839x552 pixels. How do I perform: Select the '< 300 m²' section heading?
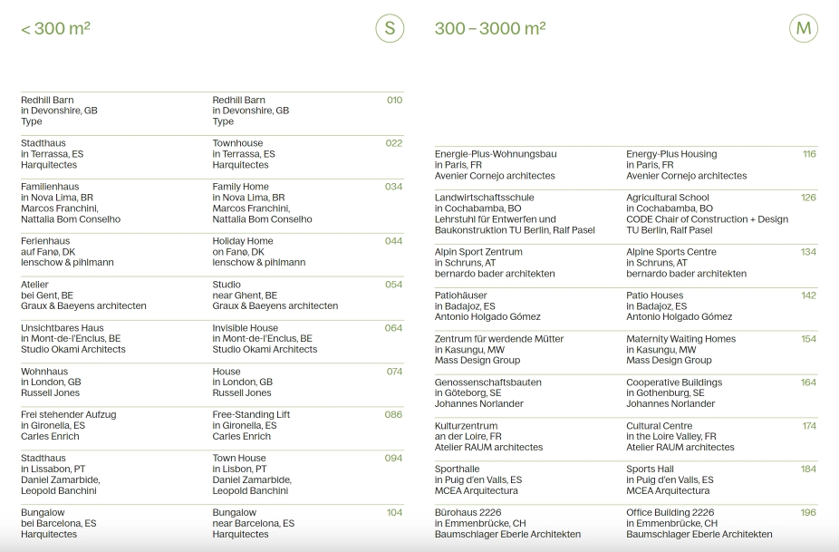click(55, 28)
